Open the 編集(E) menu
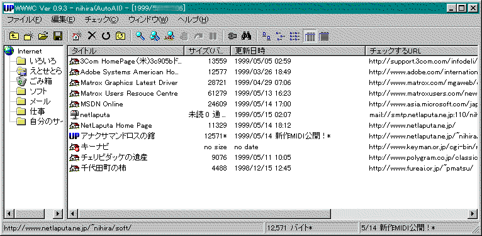Viewport: 482px width, 236px height. pyautogui.click(x=64, y=20)
